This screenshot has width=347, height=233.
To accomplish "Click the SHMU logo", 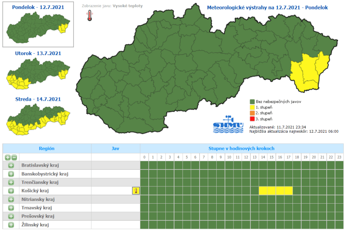I will [228, 124].
